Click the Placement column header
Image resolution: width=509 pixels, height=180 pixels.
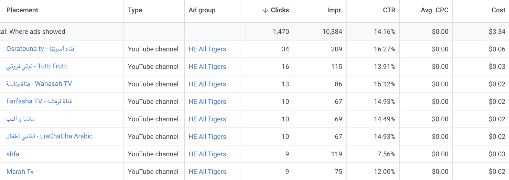click(x=22, y=10)
